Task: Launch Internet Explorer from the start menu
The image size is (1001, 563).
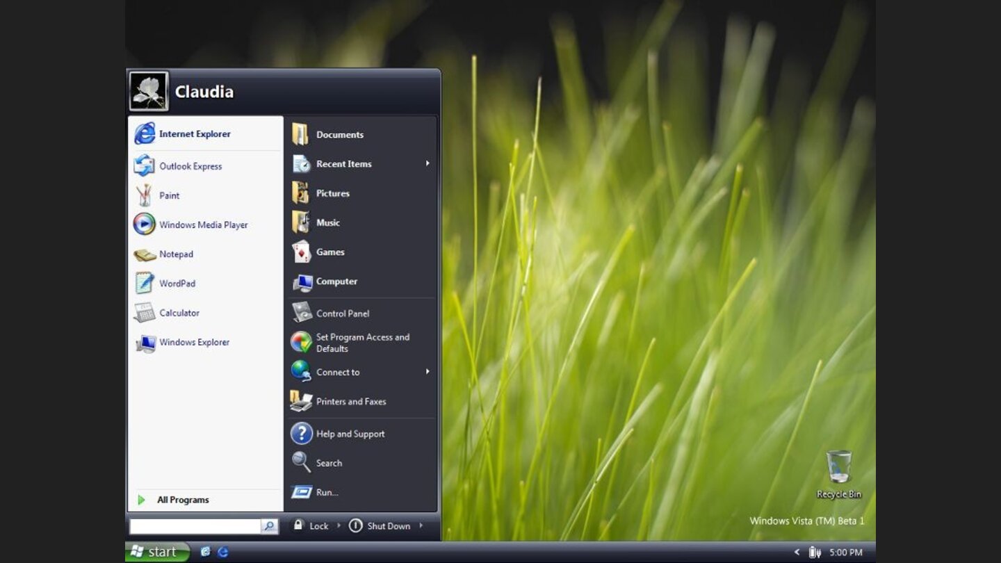Action: point(195,133)
